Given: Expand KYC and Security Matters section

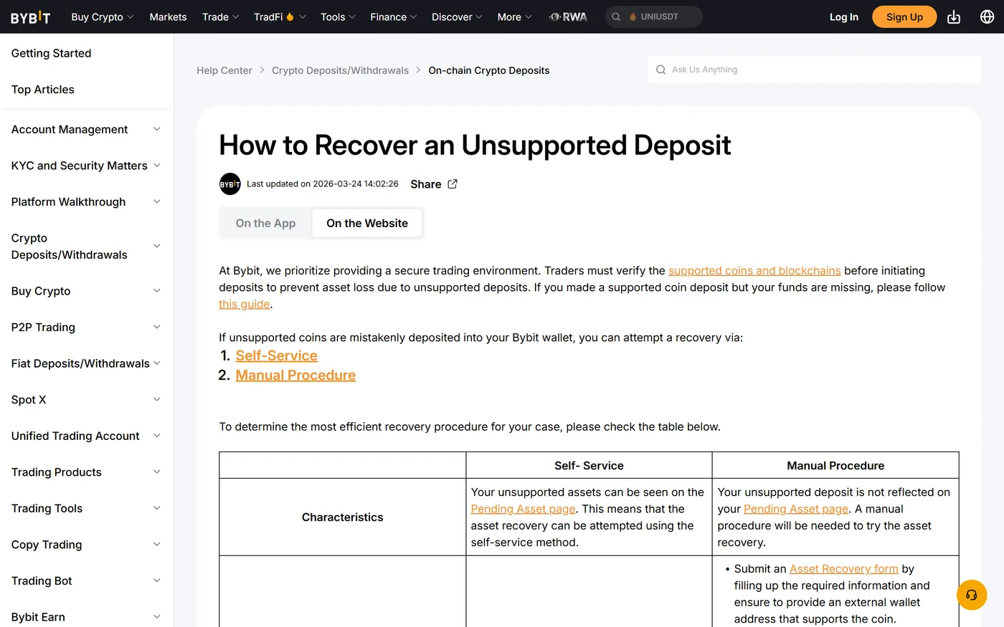Looking at the screenshot, I should tap(86, 166).
